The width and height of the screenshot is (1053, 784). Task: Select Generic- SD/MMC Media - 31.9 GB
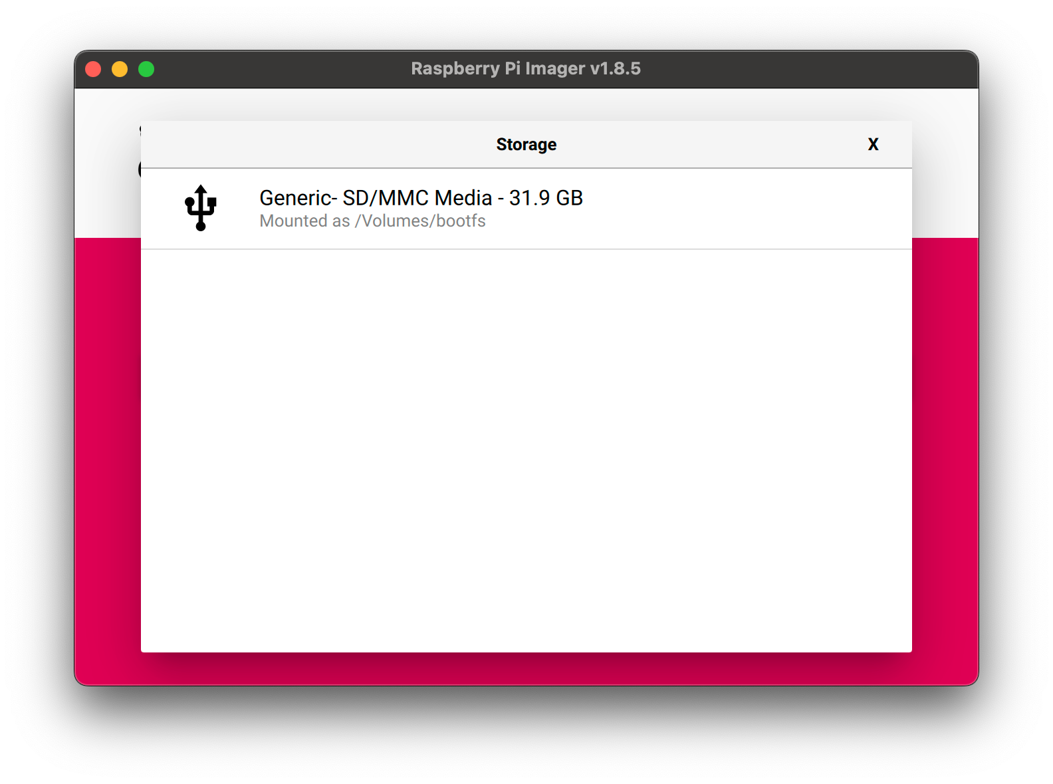526,209
